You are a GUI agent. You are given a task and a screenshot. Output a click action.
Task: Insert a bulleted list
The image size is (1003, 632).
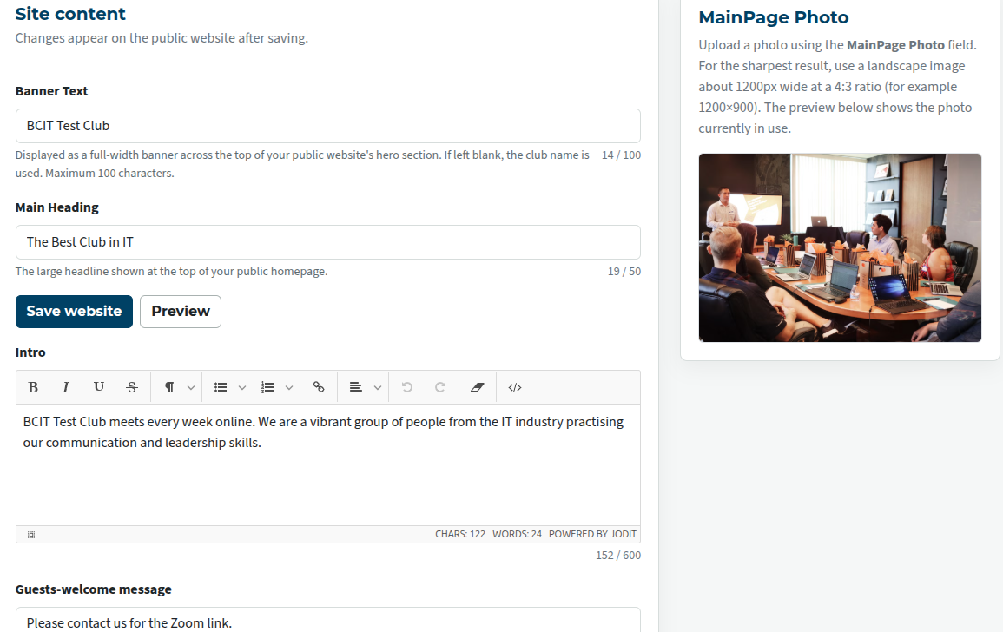click(221, 387)
